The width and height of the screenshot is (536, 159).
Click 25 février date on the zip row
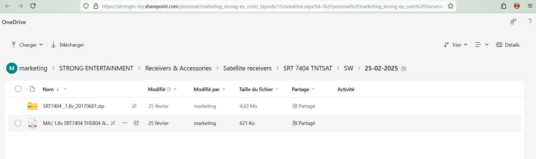coord(158,106)
